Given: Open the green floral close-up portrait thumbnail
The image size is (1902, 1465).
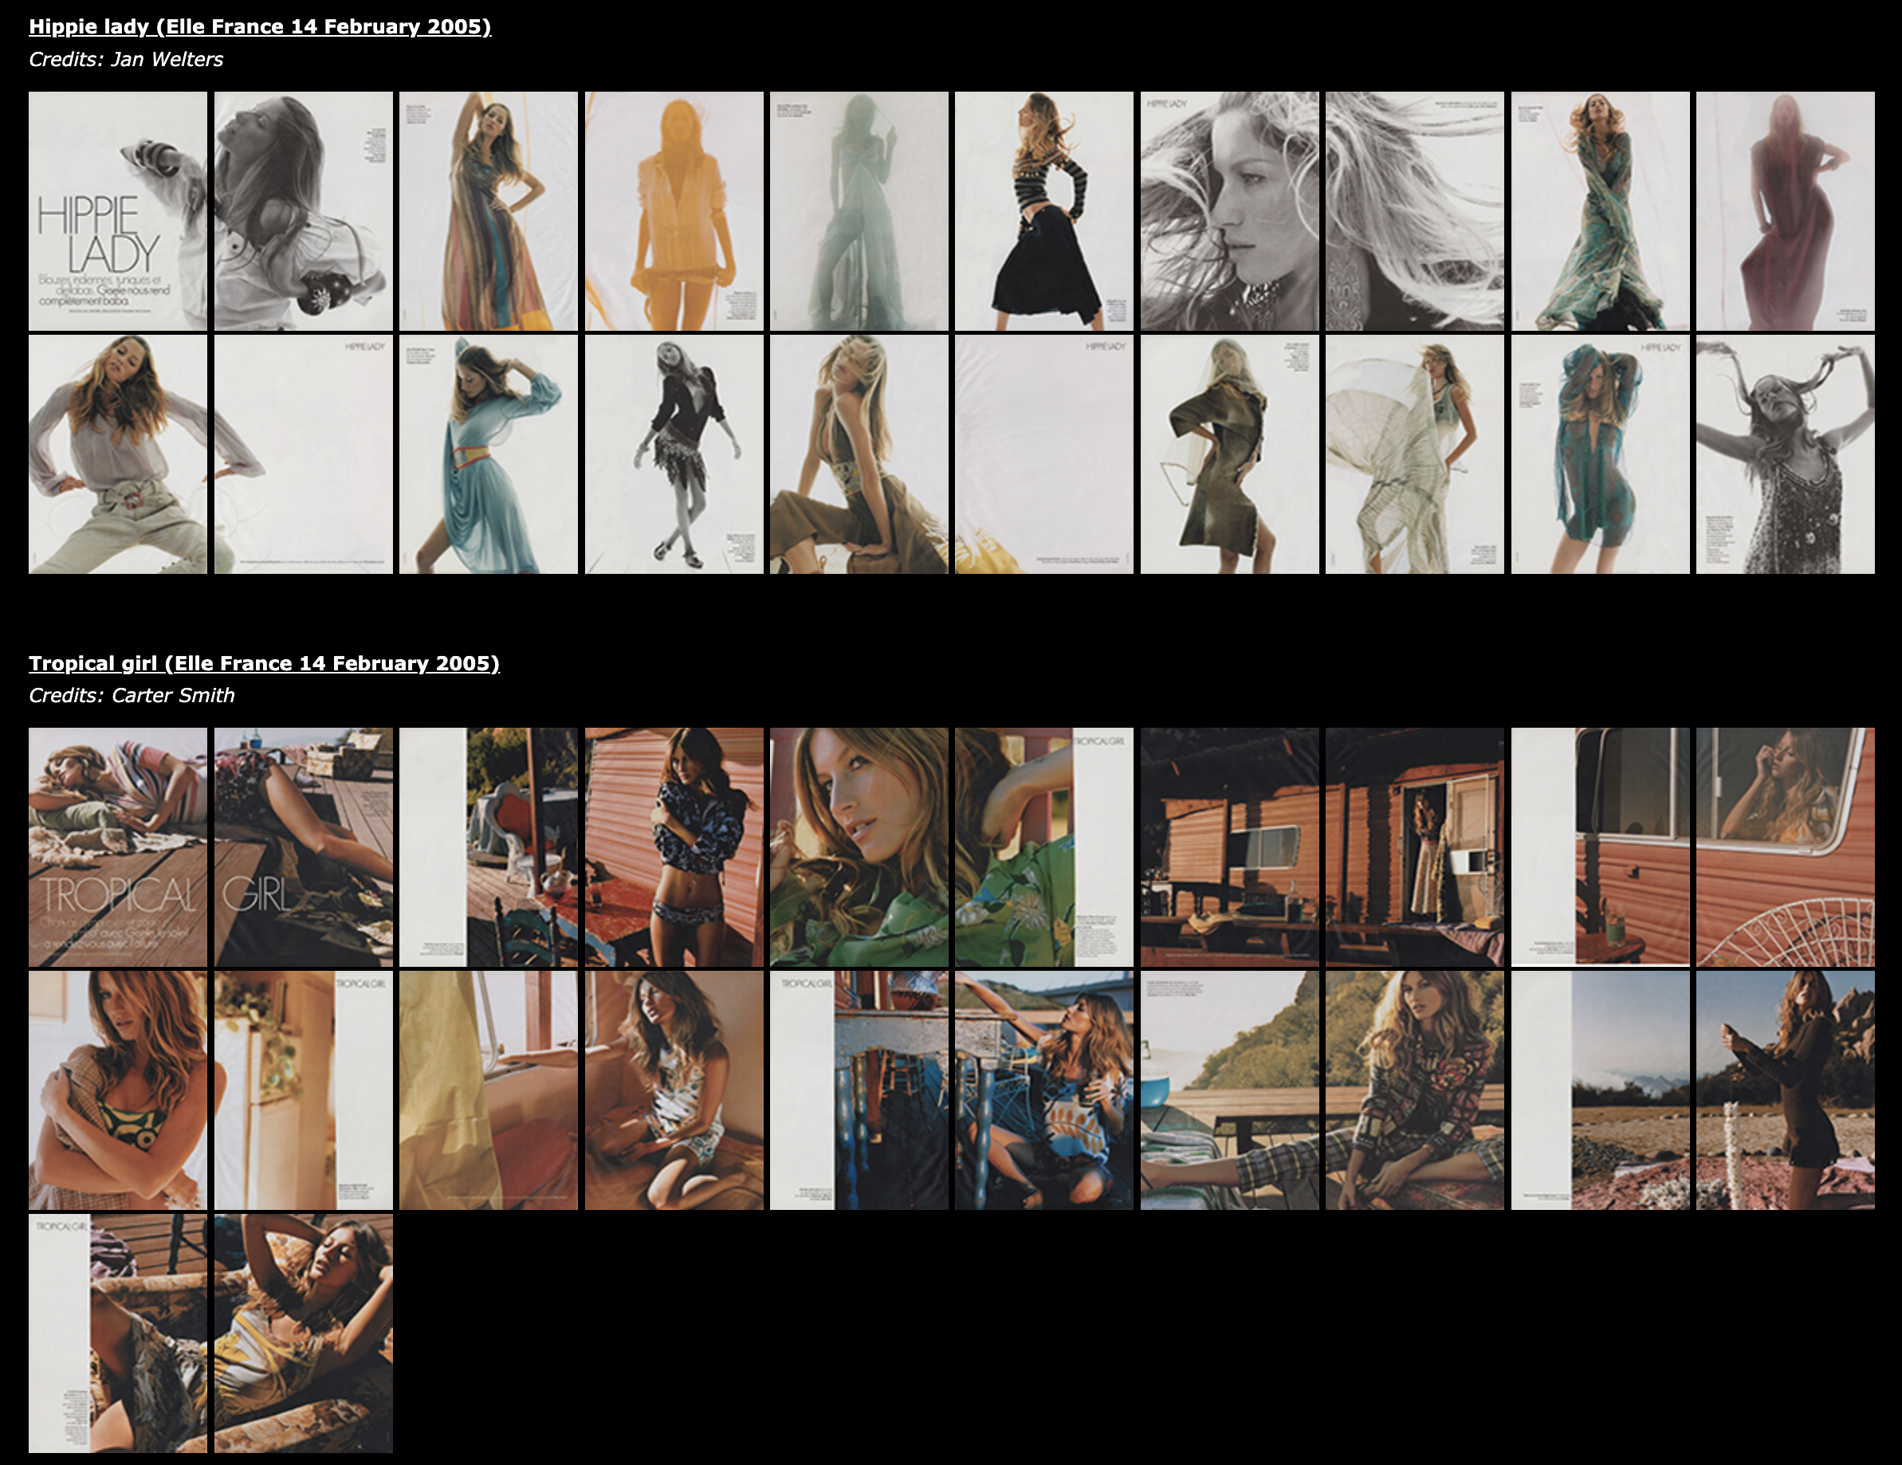Looking at the screenshot, I should 859,846.
